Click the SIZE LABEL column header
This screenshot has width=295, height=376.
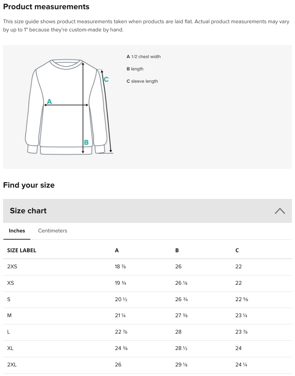coord(22,250)
